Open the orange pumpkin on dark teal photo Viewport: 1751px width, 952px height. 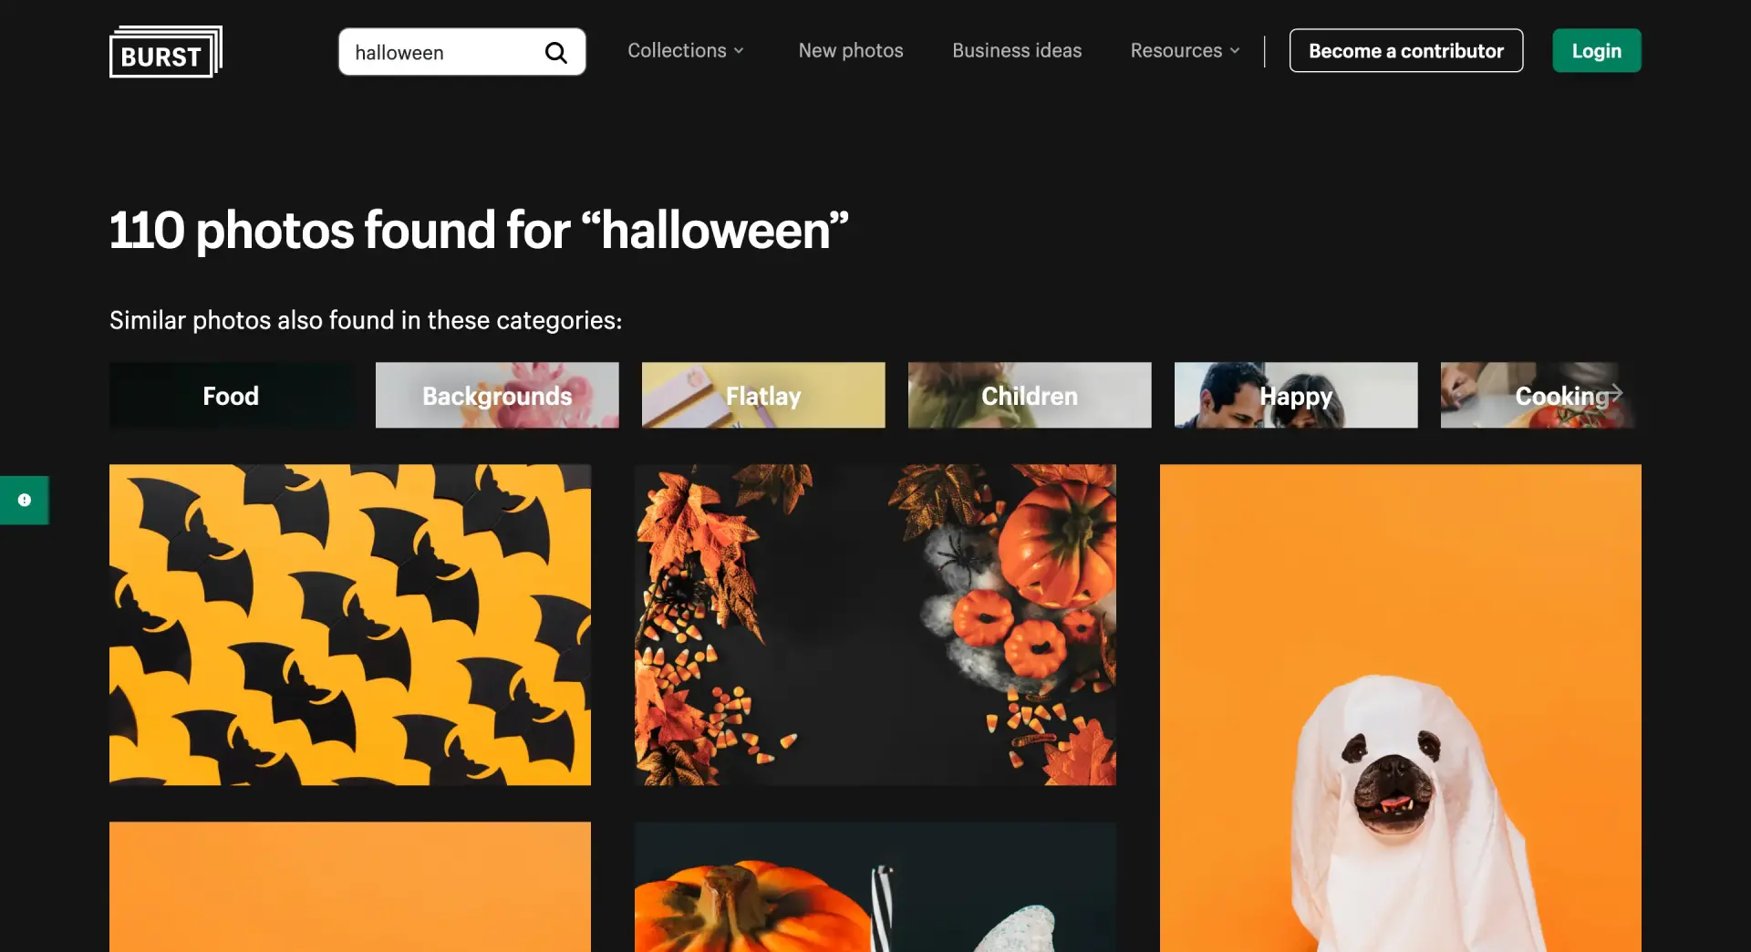pos(875,887)
